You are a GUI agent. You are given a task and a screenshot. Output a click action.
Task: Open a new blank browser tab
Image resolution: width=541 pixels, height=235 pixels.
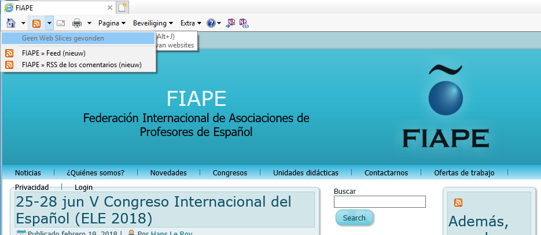(x=122, y=8)
